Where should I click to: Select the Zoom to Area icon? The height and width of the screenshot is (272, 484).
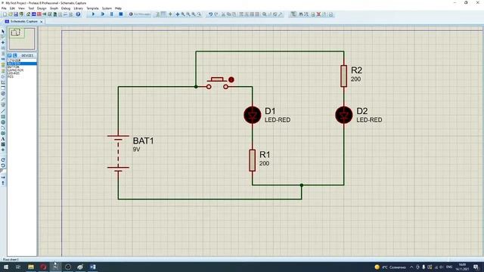pos(199,14)
